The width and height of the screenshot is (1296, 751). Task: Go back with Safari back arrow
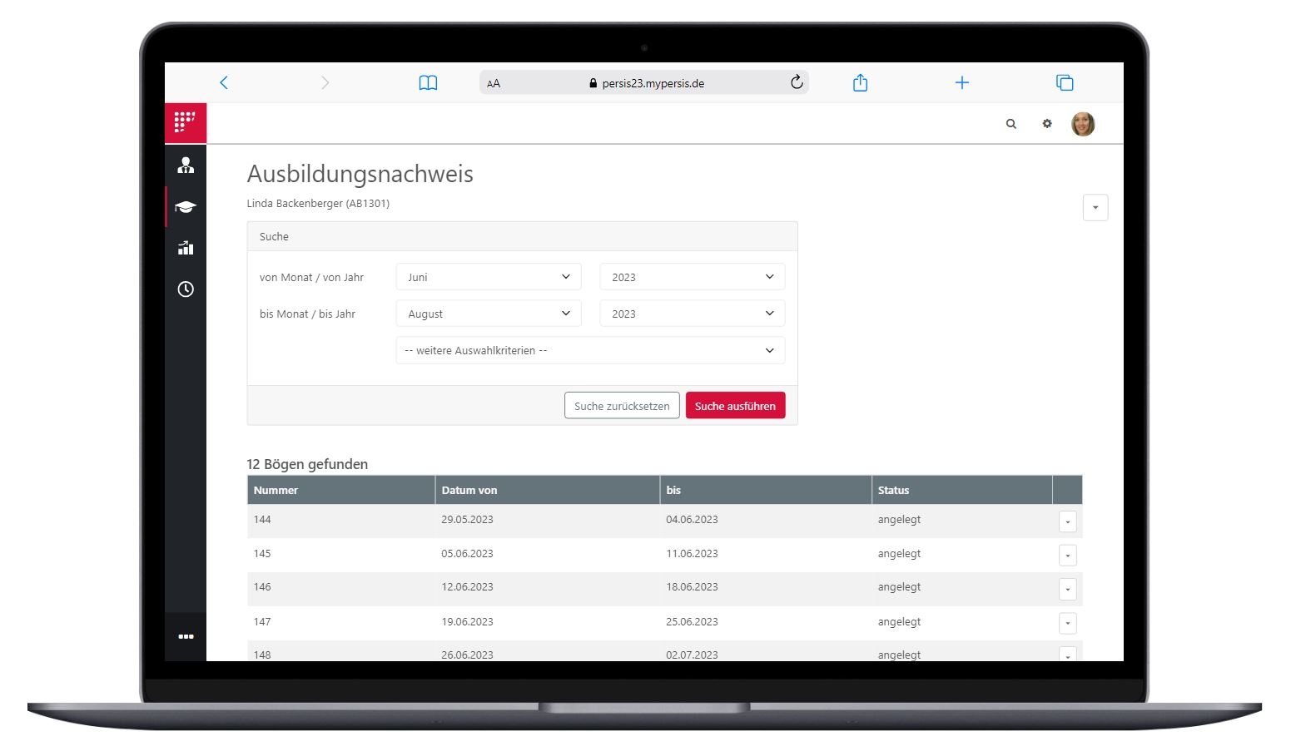click(x=224, y=82)
